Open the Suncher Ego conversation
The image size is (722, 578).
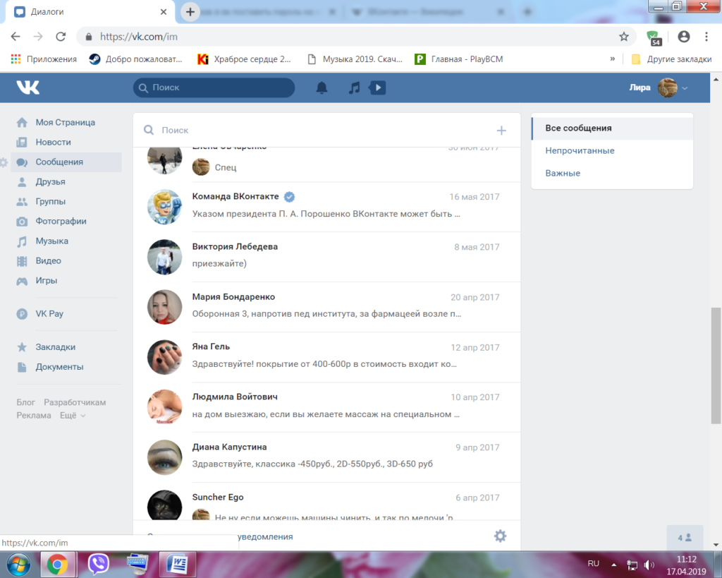[327, 502]
